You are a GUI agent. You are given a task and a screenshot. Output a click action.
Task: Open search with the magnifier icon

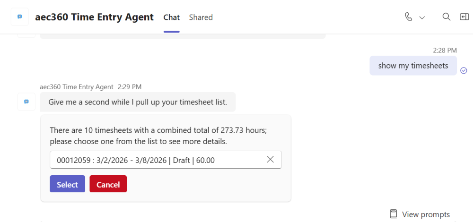pyautogui.click(x=446, y=17)
